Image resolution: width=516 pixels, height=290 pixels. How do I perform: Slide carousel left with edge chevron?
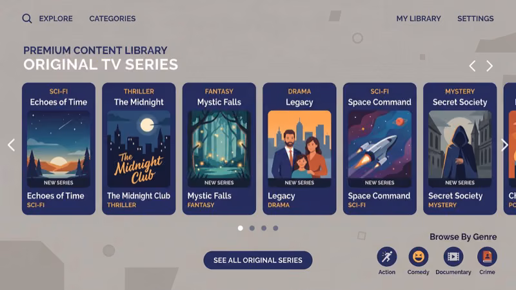pos(11,145)
